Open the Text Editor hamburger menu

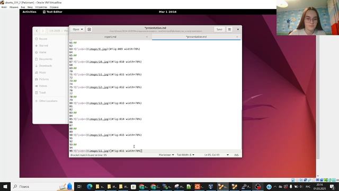pos(229,29)
